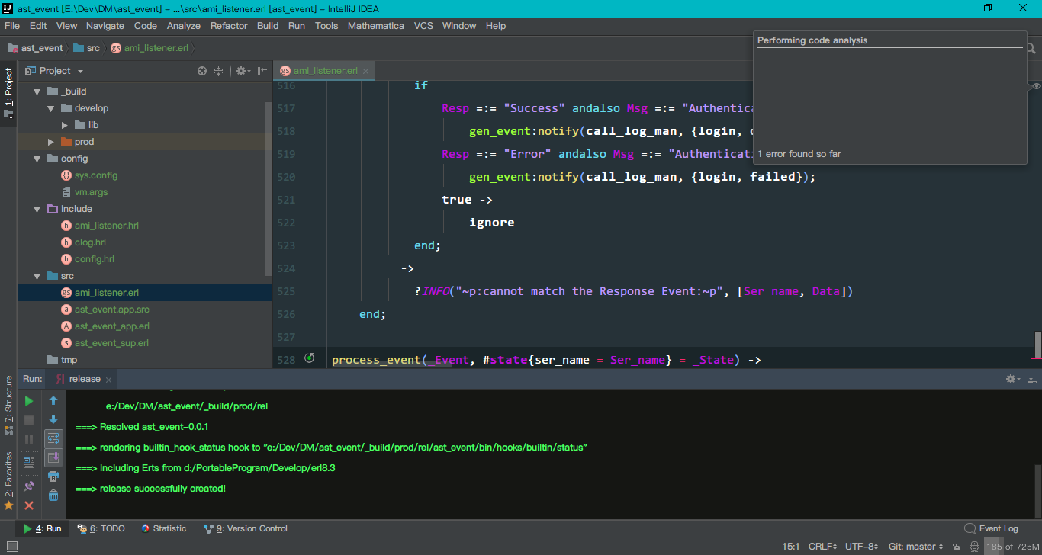
Task: Switch to the 6: TODO tool window
Action: pyautogui.click(x=101, y=528)
